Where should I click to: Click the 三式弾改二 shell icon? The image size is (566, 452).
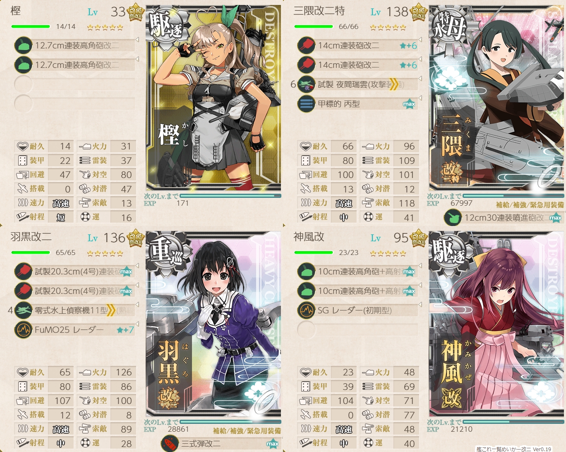click(170, 444)
